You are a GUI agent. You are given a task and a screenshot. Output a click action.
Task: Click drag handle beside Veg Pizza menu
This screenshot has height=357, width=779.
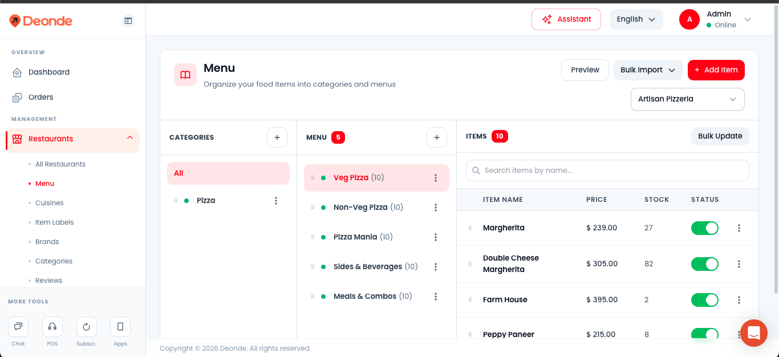313,178
